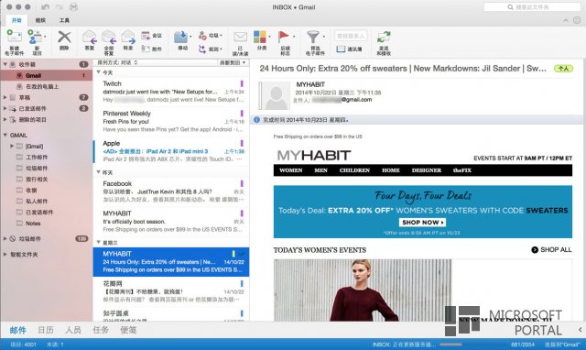The height and width of the screenshot is (350, 586).
Task: Click the Junk mail icon
Action: 202,36
